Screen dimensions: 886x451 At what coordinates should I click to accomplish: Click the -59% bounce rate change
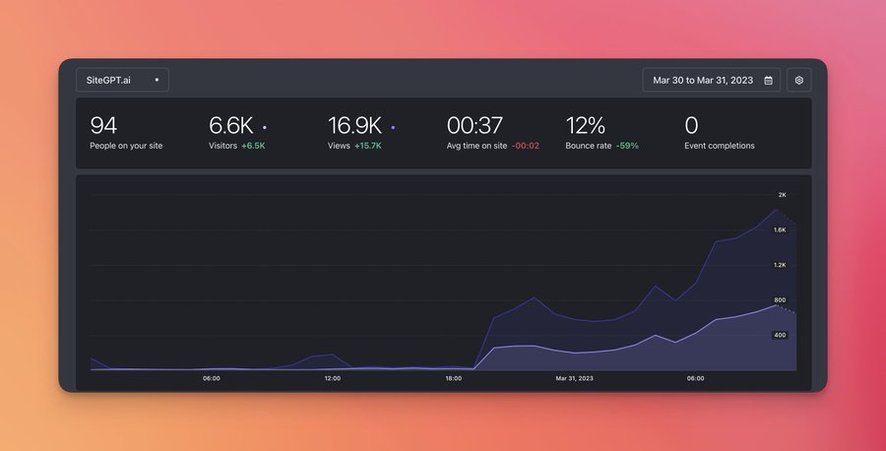(627, 146)
